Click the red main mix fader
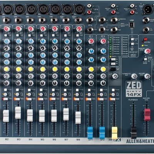Image resolution: width=154 pixels, height=154 pixels. pyautogui.click(x=147, y=115)
